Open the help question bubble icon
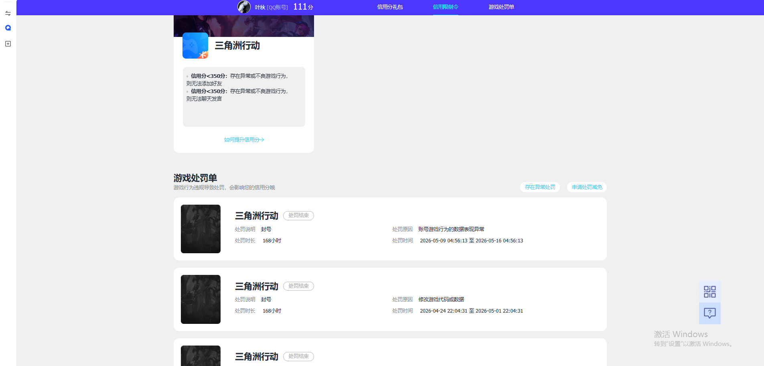 pos(709,313)
